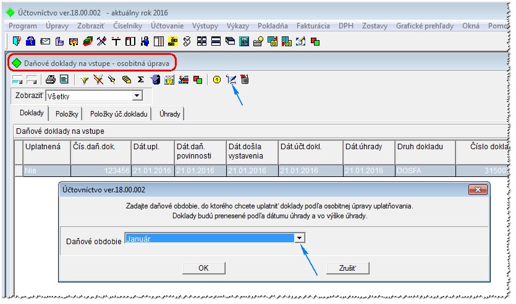Open the Program menu
This screenshot has width=516, height=304.
[23, 26]
